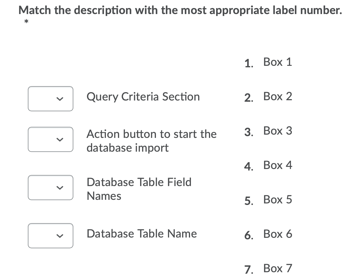
Task: Select the Box 5 option
Action: click(x=277, y=200)
